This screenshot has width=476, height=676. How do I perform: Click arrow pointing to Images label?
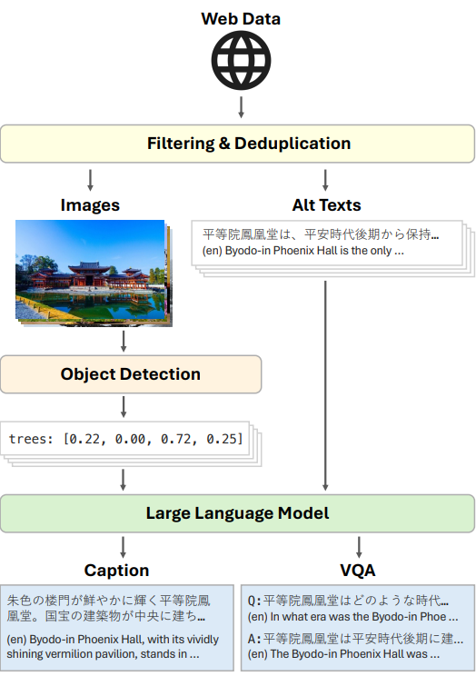tap(90, 180)
